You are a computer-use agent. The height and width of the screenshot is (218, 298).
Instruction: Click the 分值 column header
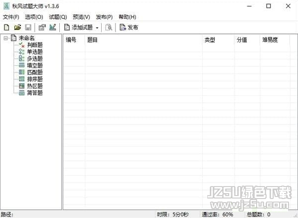click(247, 40)
